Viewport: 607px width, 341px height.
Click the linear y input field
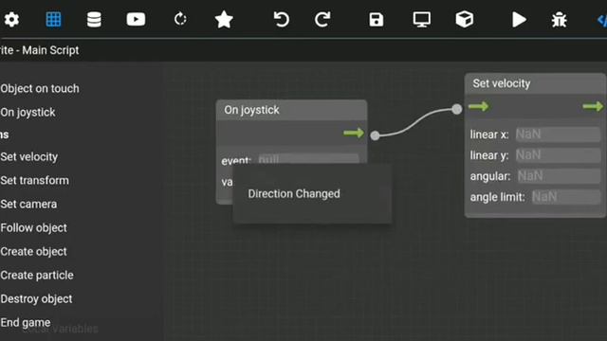tap(558, 155)
